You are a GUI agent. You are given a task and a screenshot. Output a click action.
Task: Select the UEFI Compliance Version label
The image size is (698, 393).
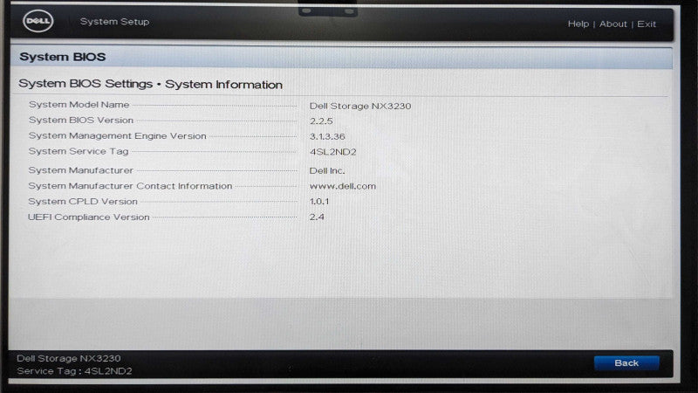click(89, 217)
